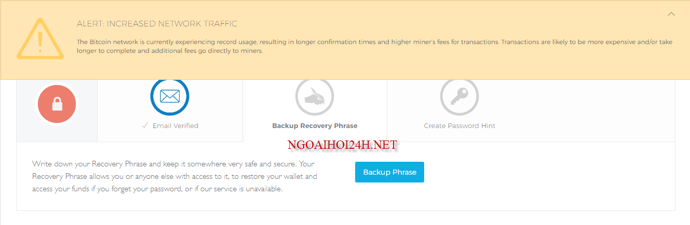Select the "Email Verified" step label
The image size is (690, 225).
pos(175,125)
